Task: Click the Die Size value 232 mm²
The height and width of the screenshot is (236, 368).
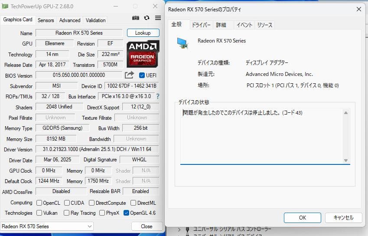Action: pos(110,54)
